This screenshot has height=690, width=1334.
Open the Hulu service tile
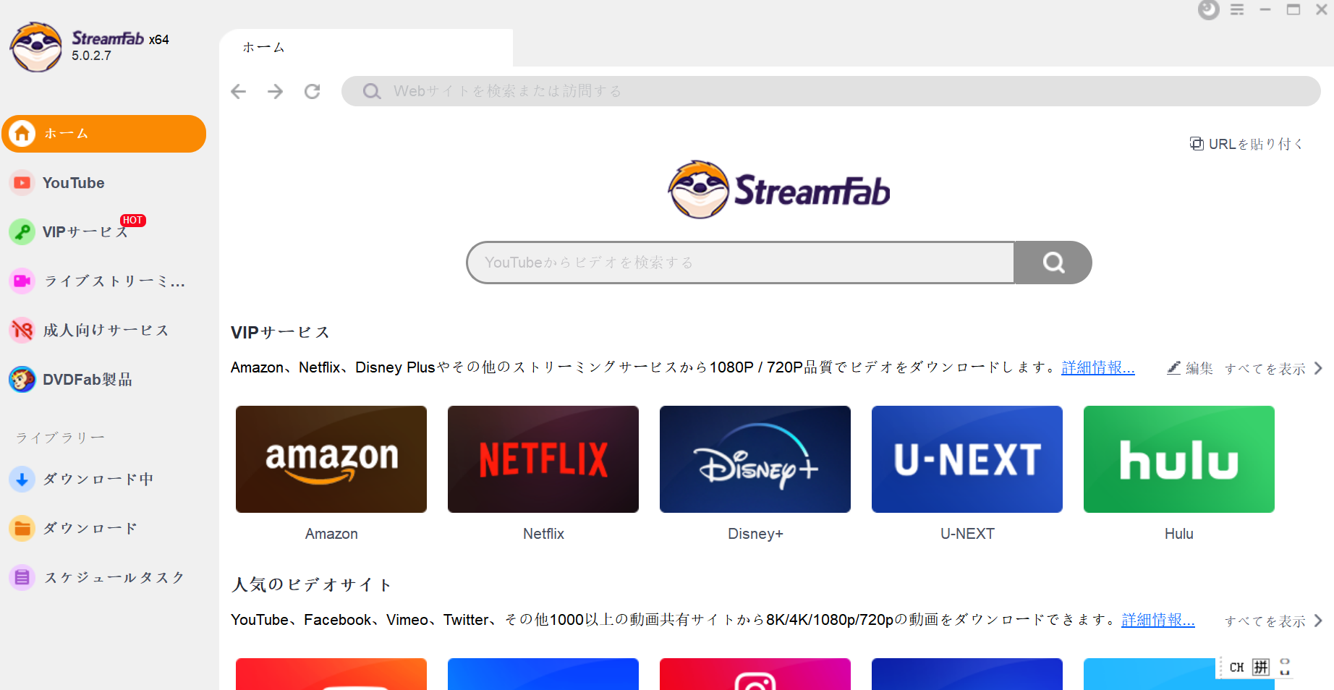coord(1179,459)
